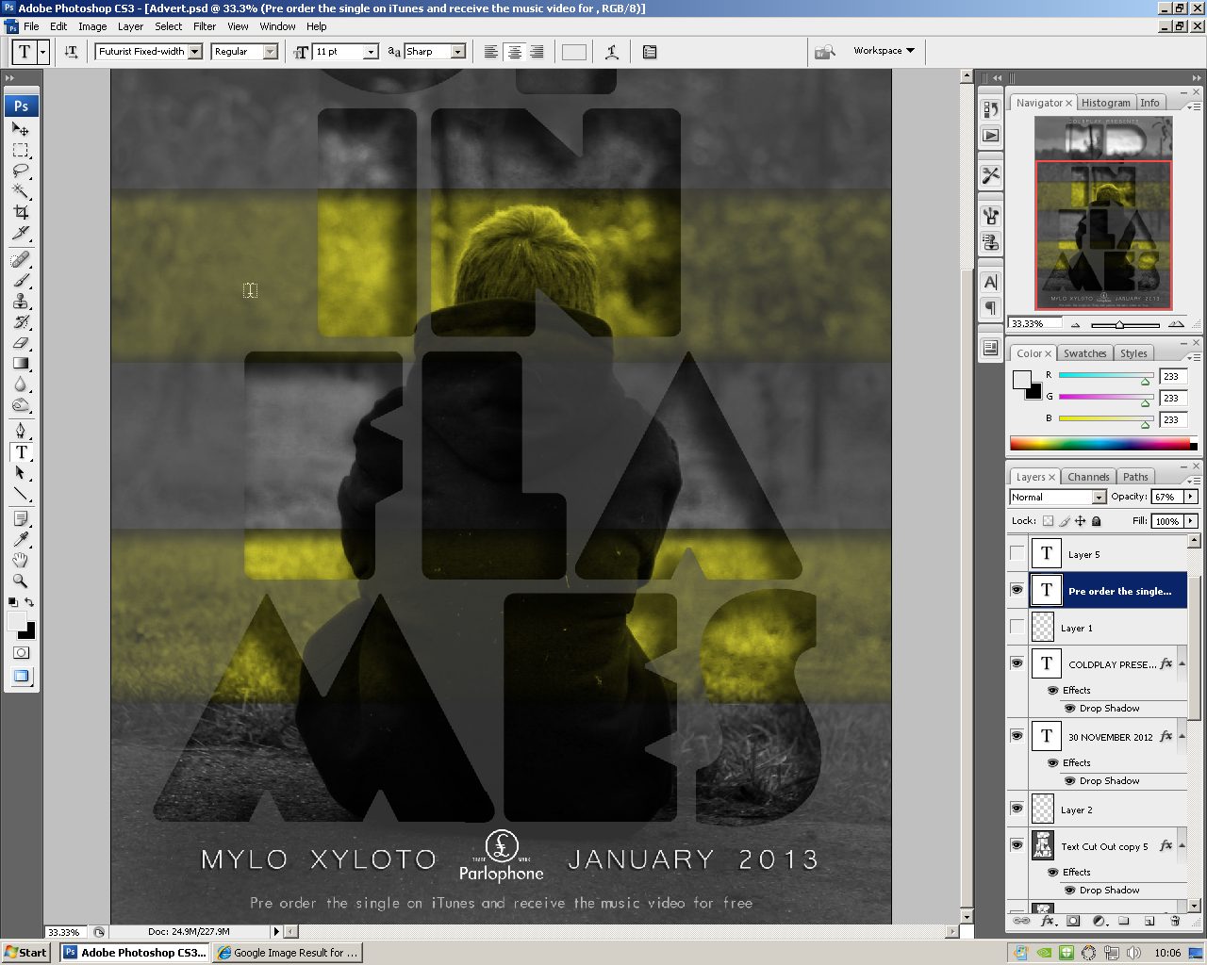Toggle Quick Mask mode
This screenshot has width=1207, height=965.
click(x=21, y=653)
